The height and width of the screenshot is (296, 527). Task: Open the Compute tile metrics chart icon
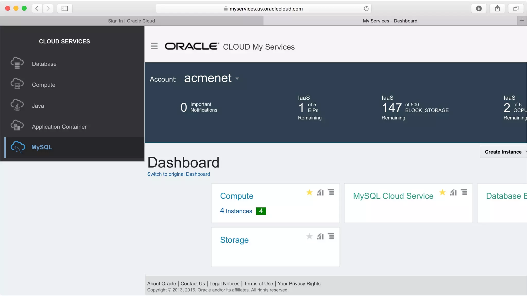coord(320,192)
